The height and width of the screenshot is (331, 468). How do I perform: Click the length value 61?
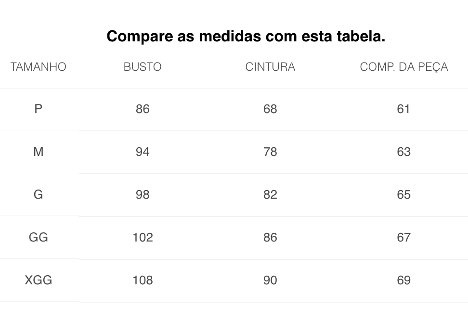pyautogui.click(x=403, y=109)
